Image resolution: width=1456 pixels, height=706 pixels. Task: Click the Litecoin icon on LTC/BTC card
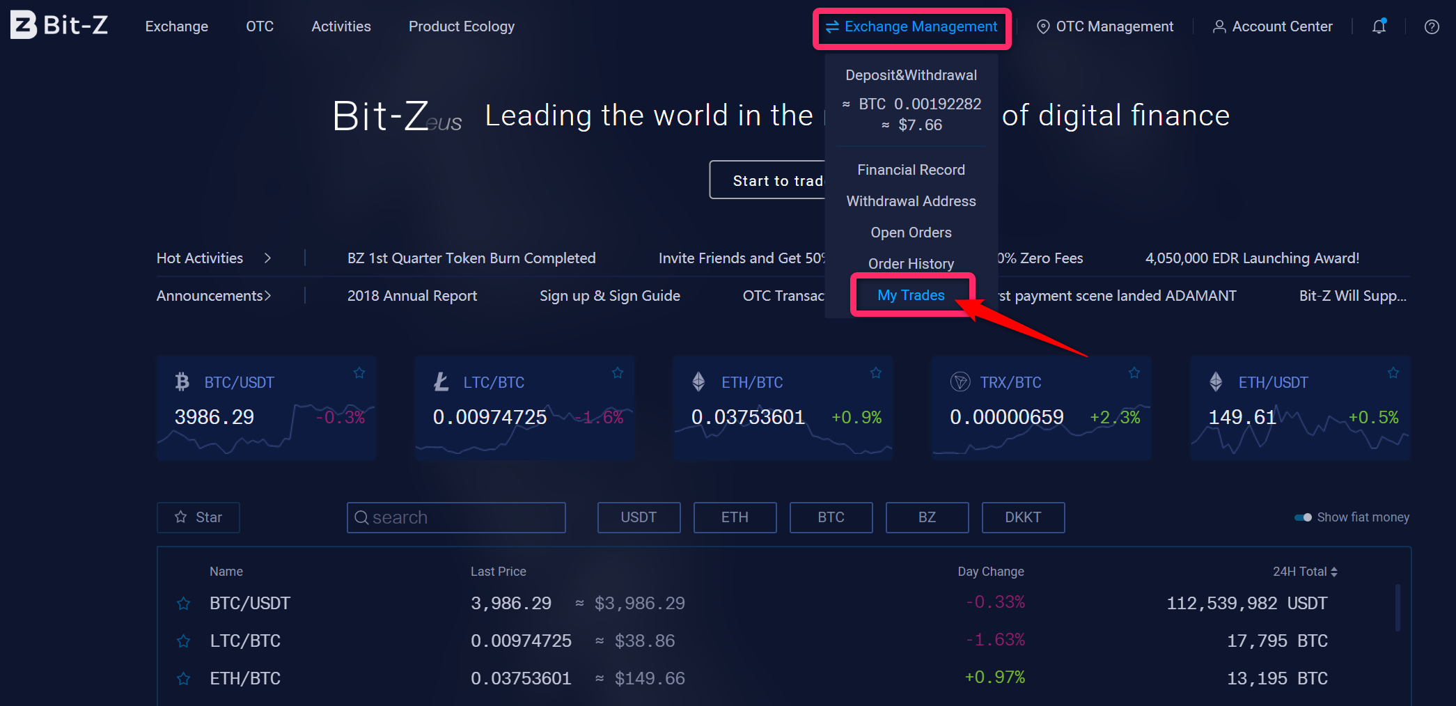click(441, 382)
